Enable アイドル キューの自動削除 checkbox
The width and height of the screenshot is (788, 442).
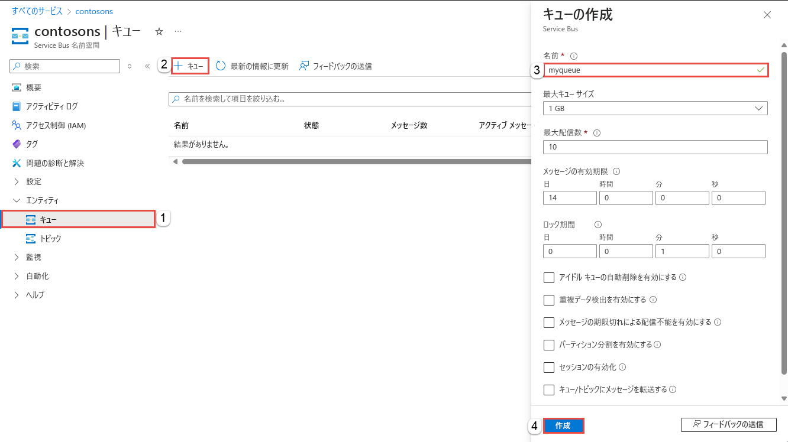[549, 277]
